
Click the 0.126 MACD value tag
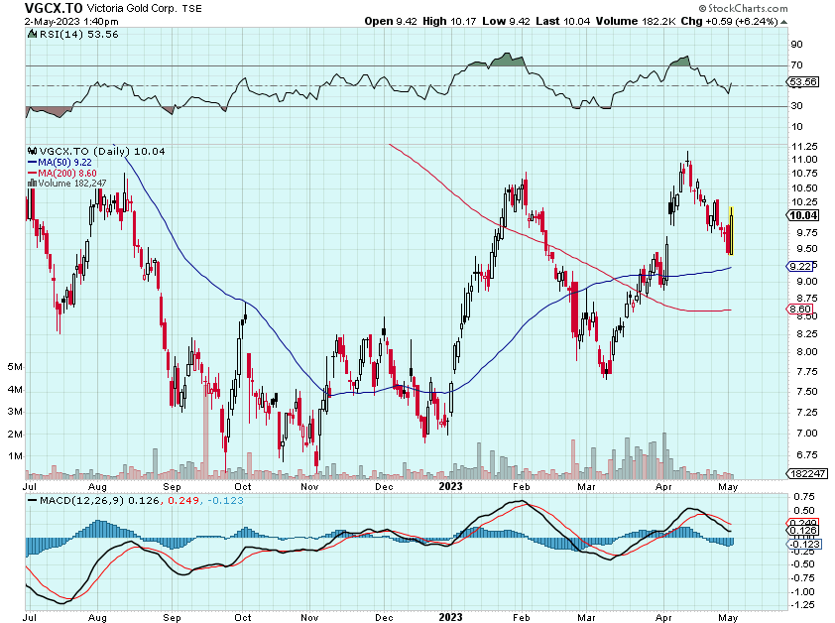point(802,530)
